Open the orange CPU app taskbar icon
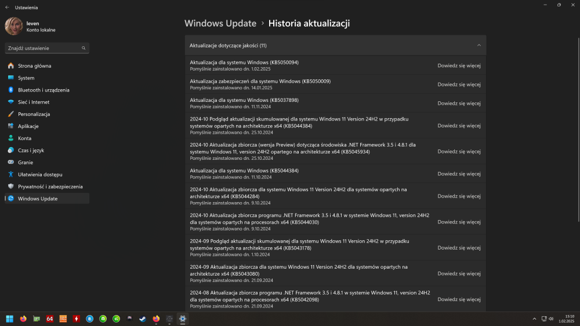The width and height of the screenshot is (580, 326). [63, 318]
